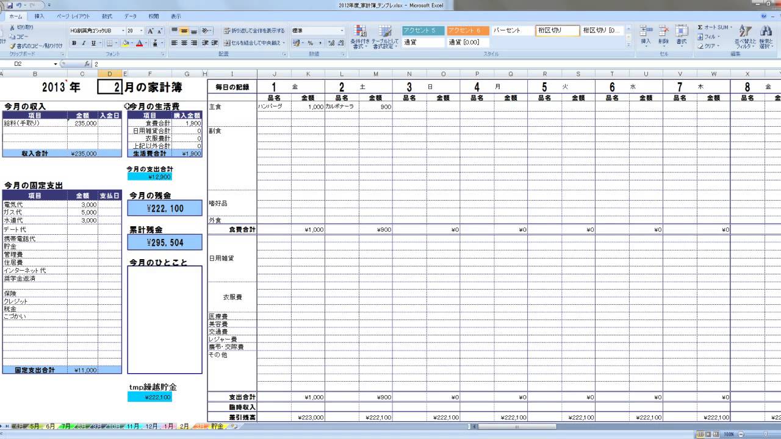The height and width of the screenshot is (439, 781).
Task: Click the Save icon in quick access toolbar
Action: [10, 5]
